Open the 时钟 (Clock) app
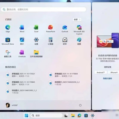Image resolution: width=119 pixels, height=119 pixels. 65,41
